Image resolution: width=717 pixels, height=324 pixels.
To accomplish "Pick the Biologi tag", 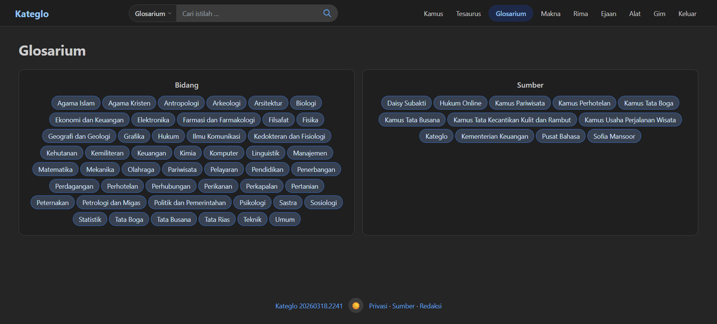I will point(306,103).
